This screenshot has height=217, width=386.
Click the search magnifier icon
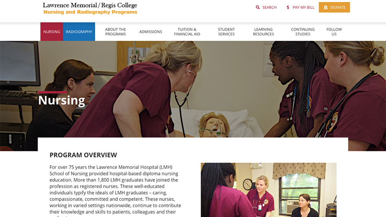[x=258, y=7]
